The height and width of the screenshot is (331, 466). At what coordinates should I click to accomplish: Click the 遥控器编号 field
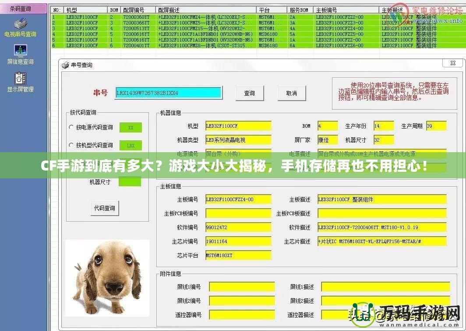[242, 315]
